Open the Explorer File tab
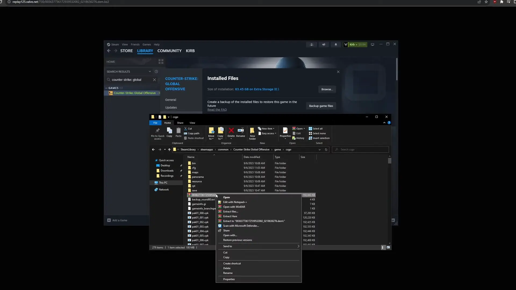The width and height of the screenshot is (516, 290). click(155, 123)
